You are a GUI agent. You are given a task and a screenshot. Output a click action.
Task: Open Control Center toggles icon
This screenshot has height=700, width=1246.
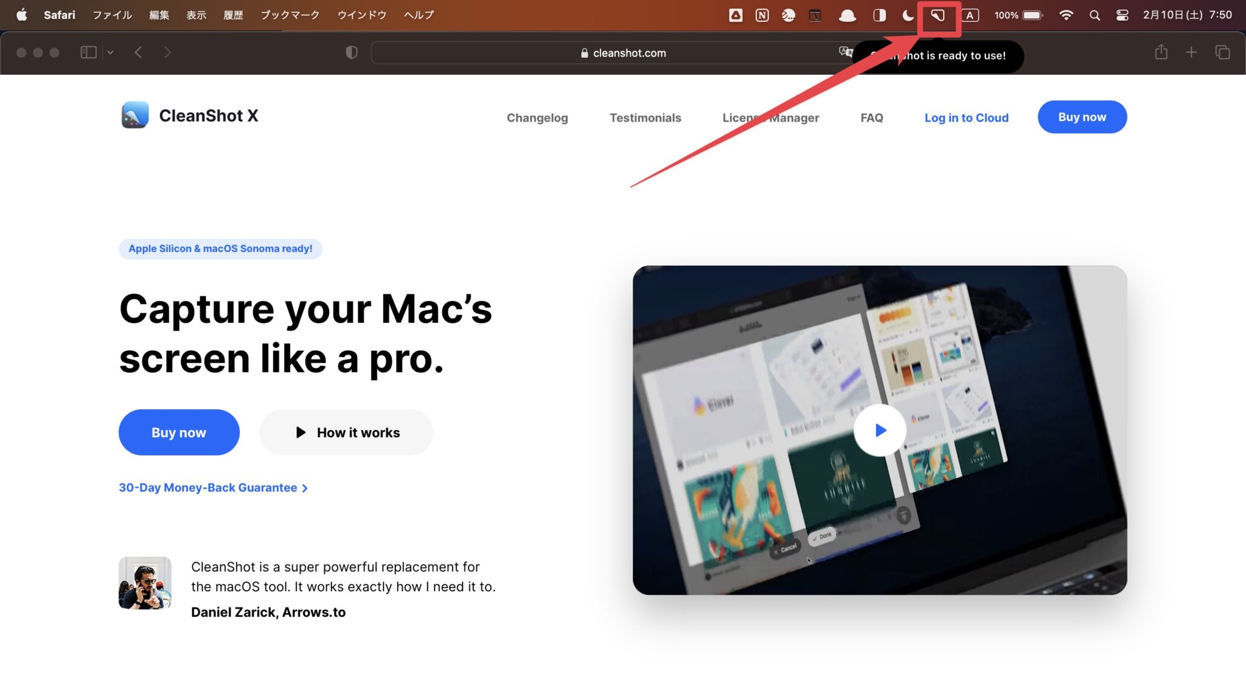[x=1122, y=15]
